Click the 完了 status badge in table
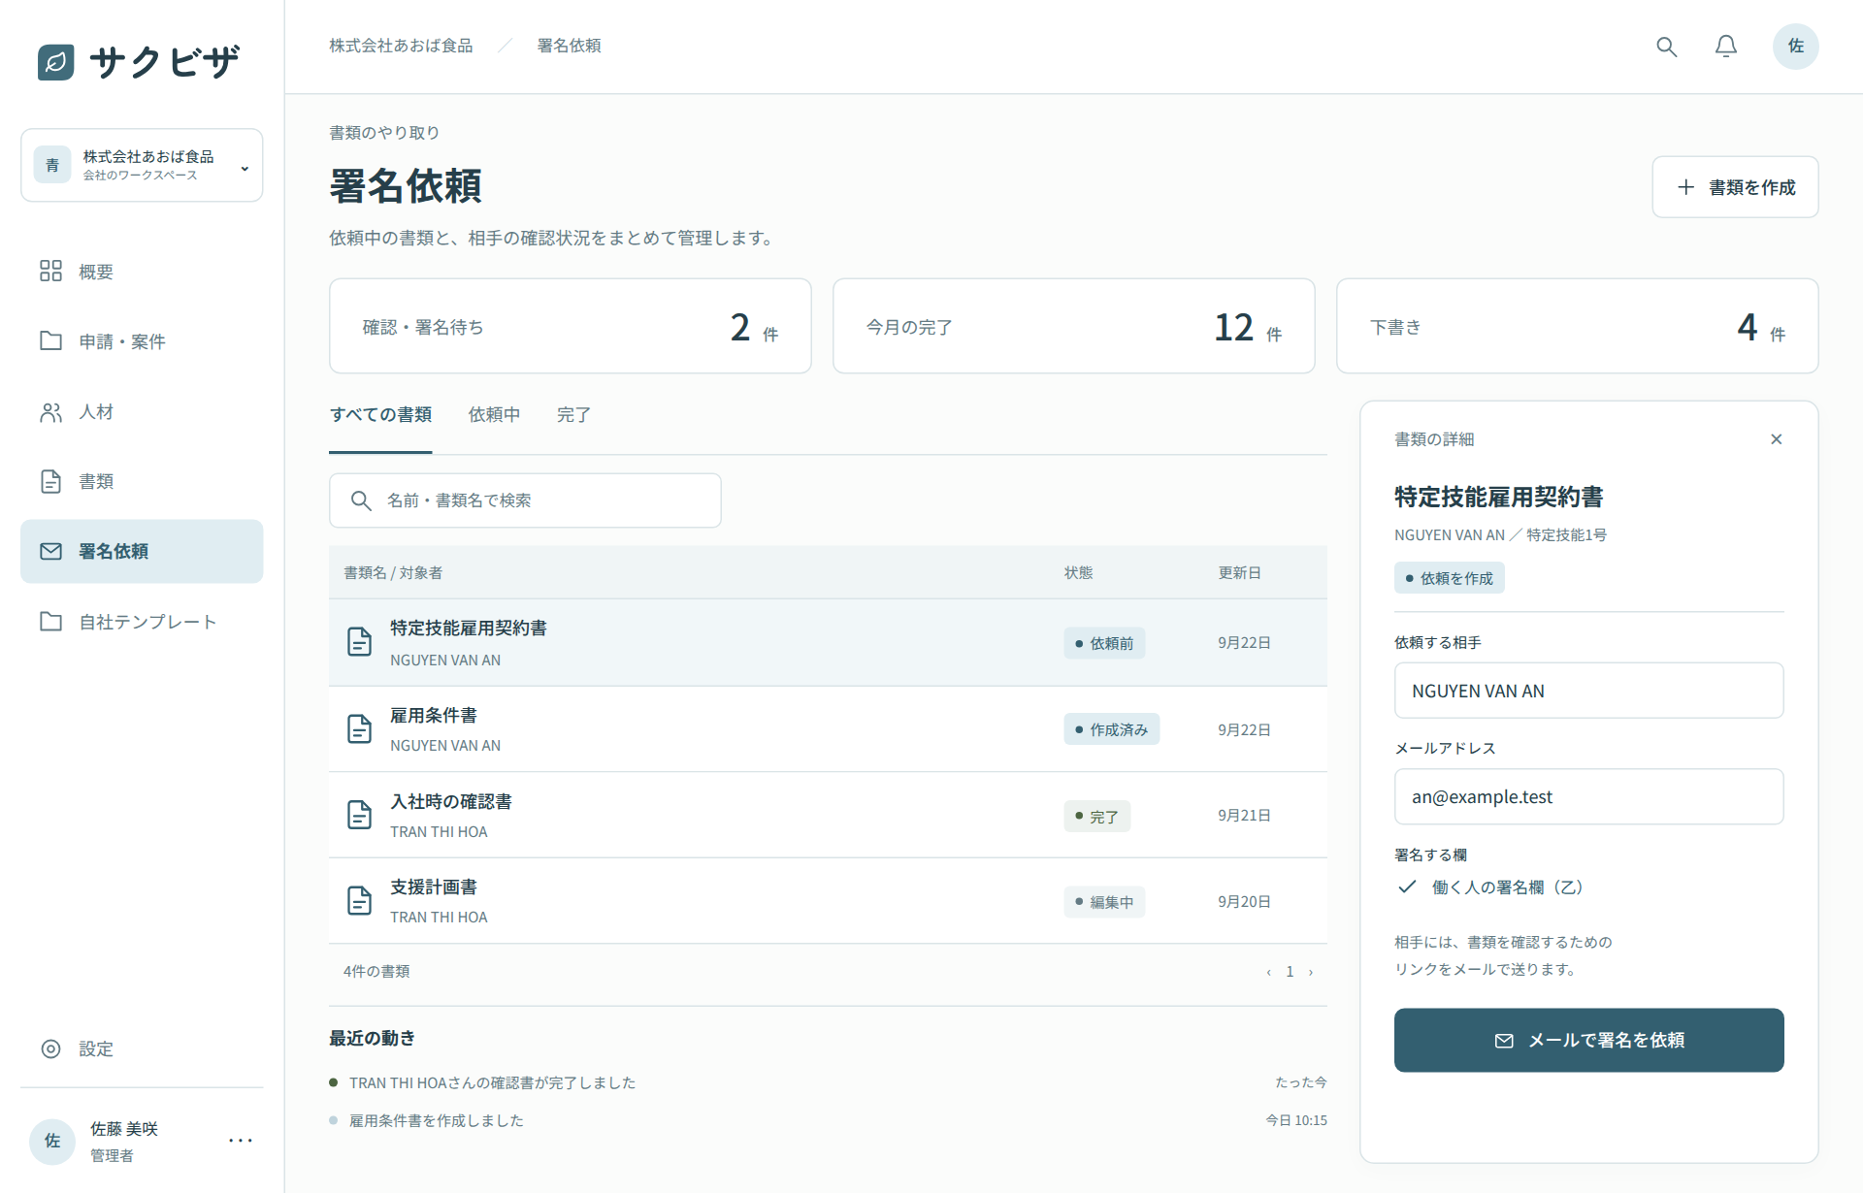Image resolution: width=1863 pixels, height=1193 pixels. click(1096, 817)
